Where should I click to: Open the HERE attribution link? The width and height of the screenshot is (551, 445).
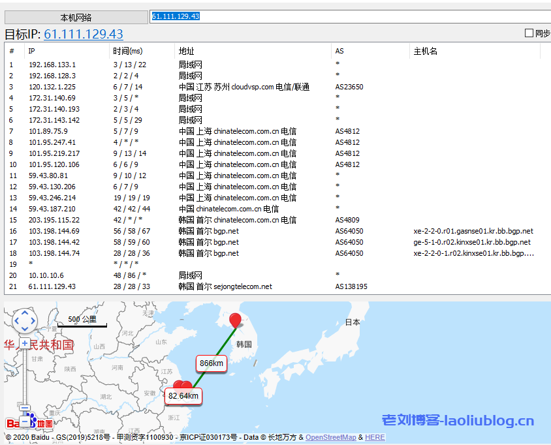tap(375, 437)
